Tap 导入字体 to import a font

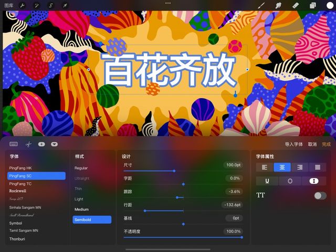point(294,144)
